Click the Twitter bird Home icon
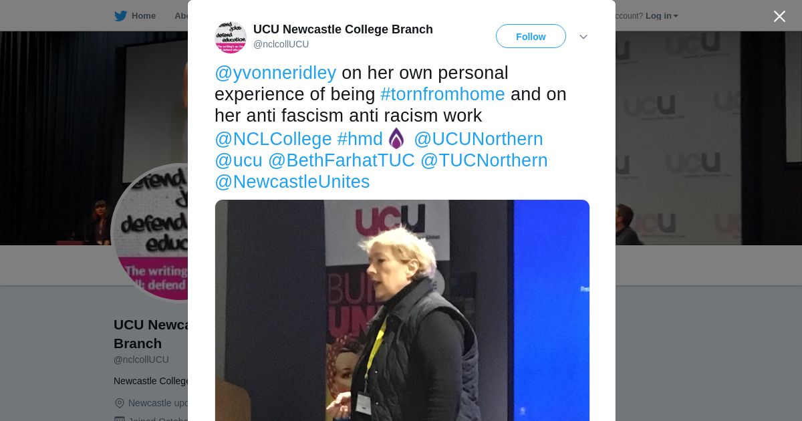The image size is (802, 421). [120, 16]
